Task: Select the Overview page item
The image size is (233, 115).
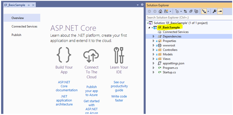Action: click(22, 18)
